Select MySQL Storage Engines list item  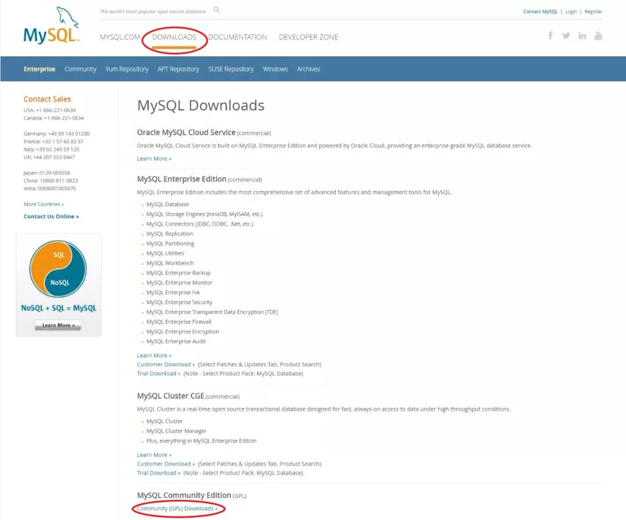tap(205, 214)
